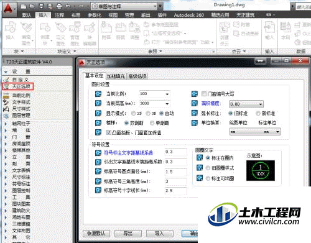311x243 pixels.
Task: Click the help icon beside 当前比例
Action: click(x=98, y=94)
